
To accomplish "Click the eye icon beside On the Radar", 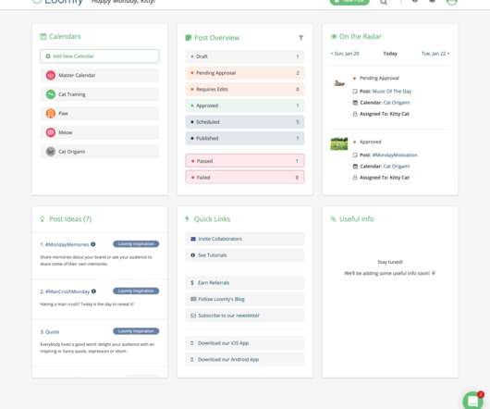I will point(334,36).
